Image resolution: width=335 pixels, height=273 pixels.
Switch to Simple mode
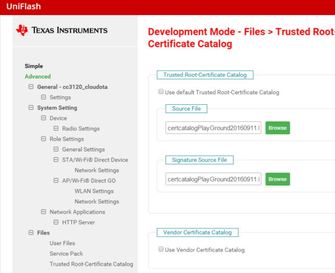(x=34, y=66)
